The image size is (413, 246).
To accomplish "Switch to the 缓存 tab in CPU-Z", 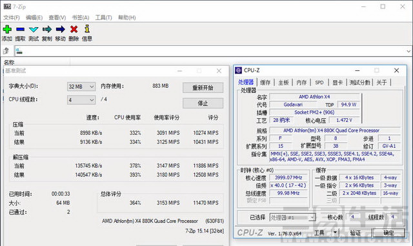I will pos(265,83).
